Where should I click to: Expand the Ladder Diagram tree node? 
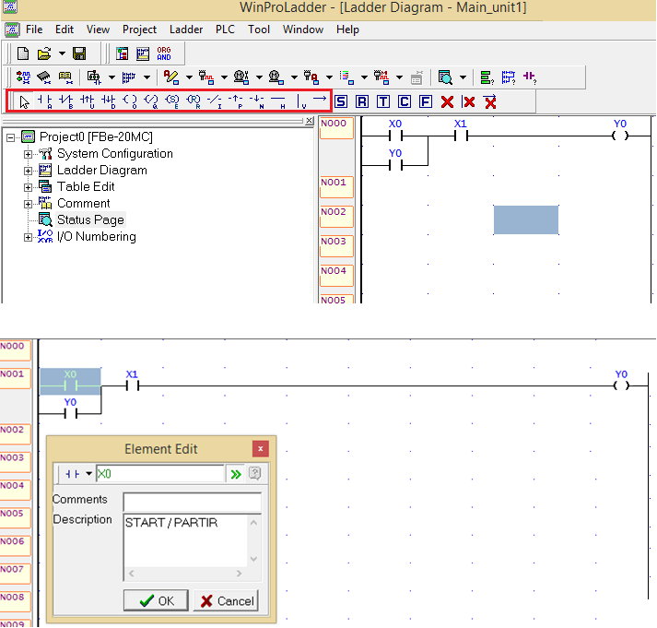point(28,171)
